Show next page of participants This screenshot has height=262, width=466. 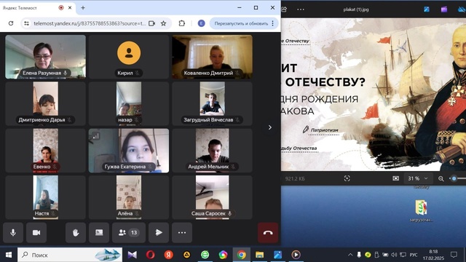(270, 127)
